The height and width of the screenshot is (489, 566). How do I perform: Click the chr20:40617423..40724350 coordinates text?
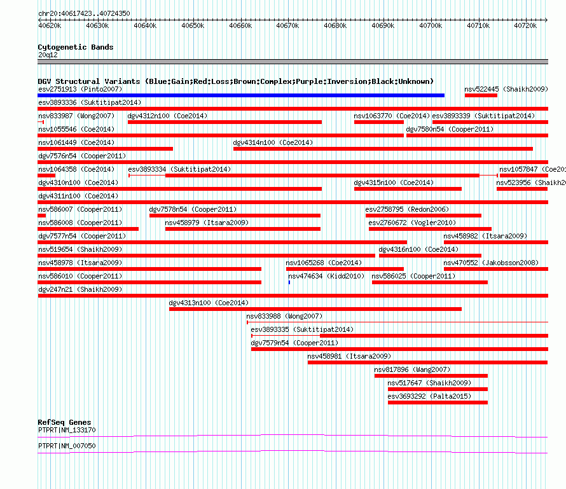(84, 13)
